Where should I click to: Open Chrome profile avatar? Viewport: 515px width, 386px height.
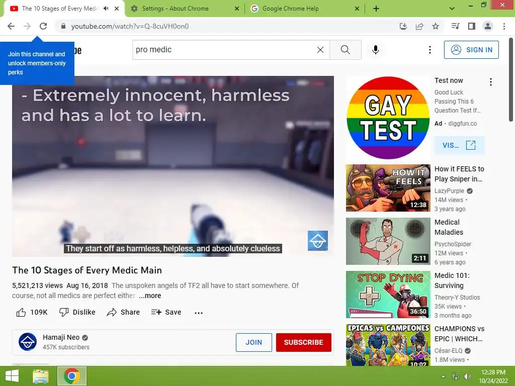coord(488,26)
